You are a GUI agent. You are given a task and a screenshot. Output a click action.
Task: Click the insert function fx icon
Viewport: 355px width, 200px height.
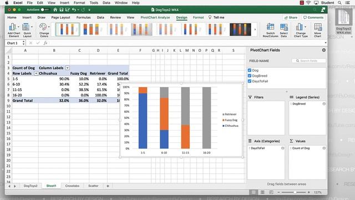tap(45, 43)
